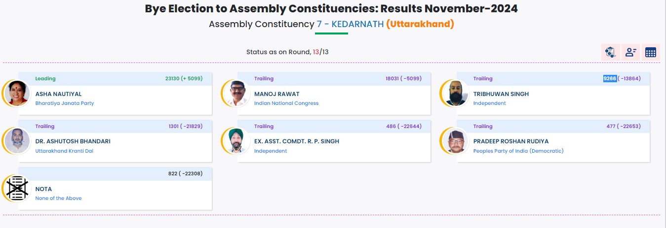The width and height of the screenshot is (666, 228).
Task: Select the ASHA NAUTIYAL candidate name
Action: point(58,94)
